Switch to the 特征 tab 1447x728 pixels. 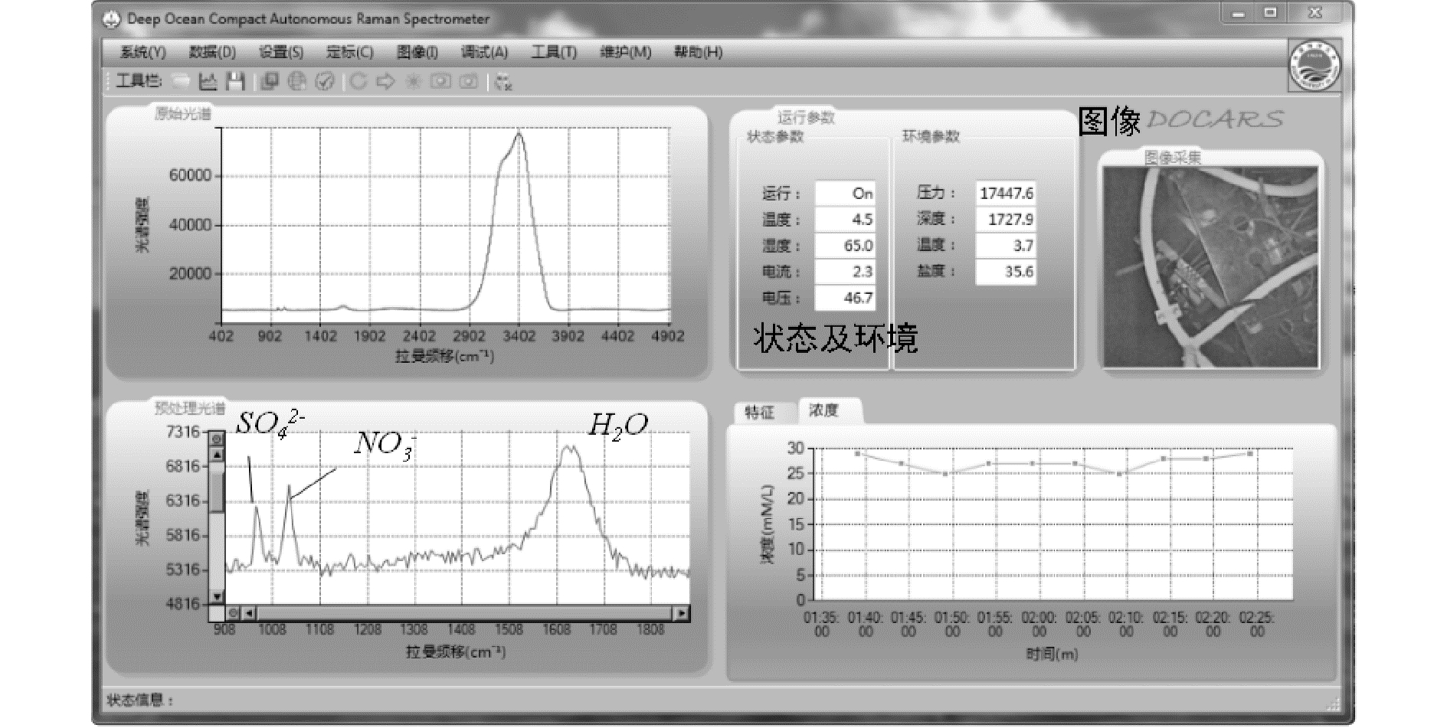pos(760,413)
